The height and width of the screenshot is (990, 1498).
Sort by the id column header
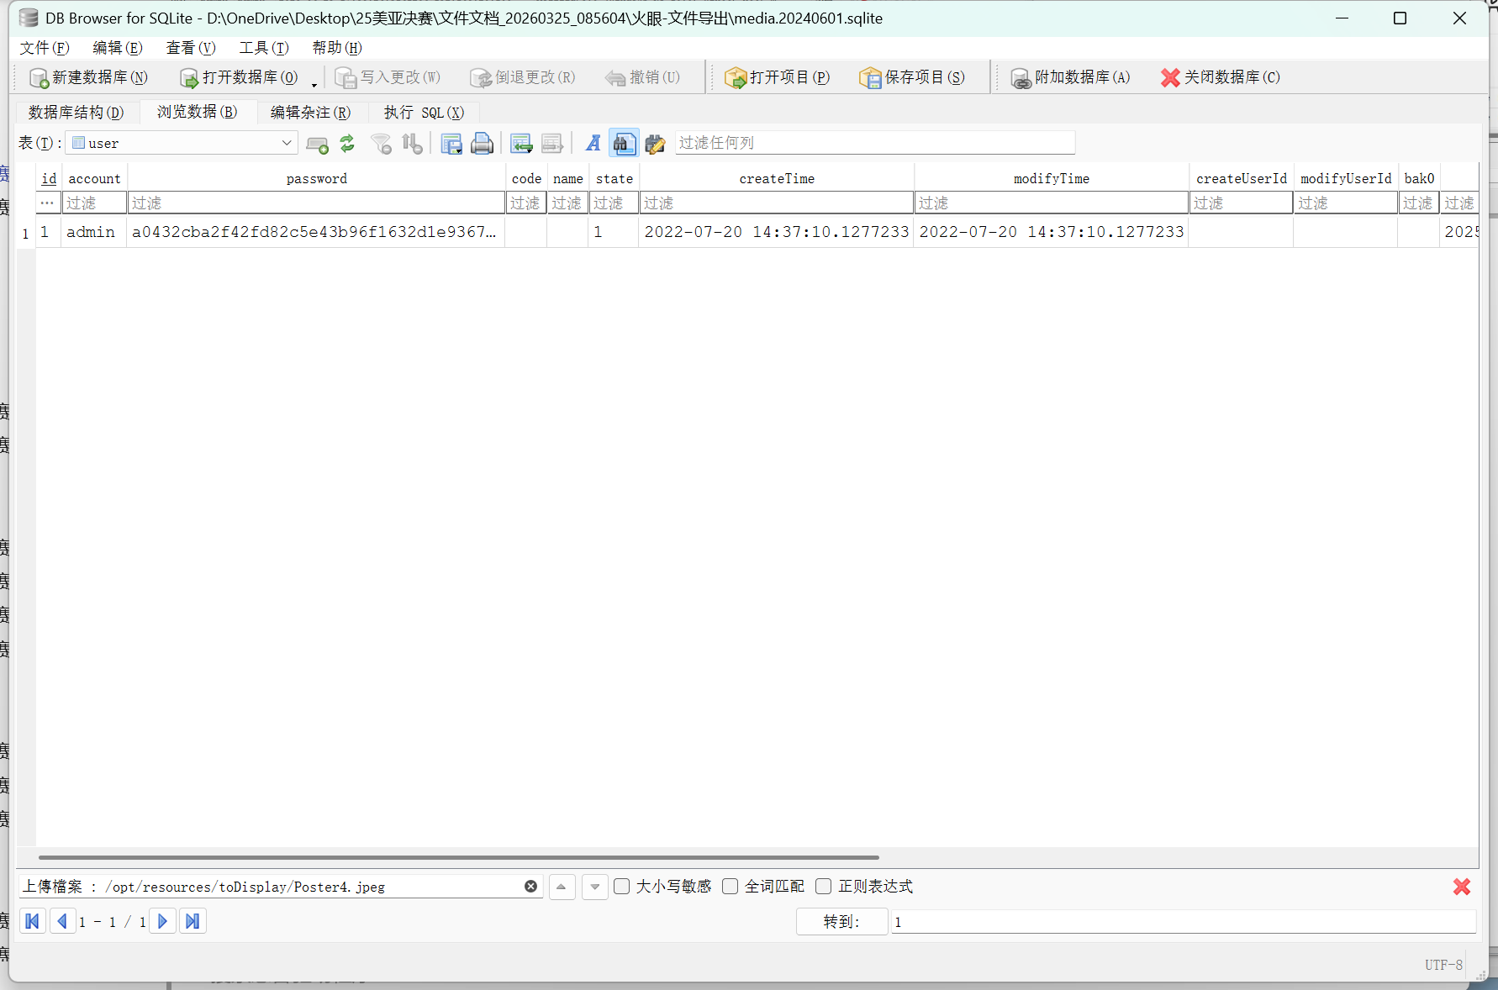tap(49, 178)
